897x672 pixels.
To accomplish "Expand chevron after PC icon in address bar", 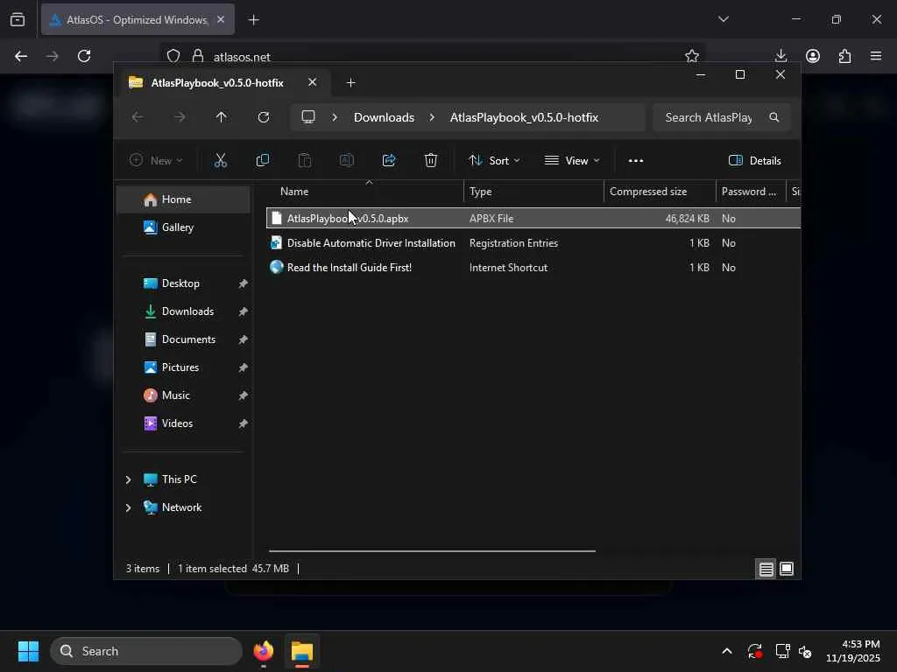I will [x=335, y=117].
